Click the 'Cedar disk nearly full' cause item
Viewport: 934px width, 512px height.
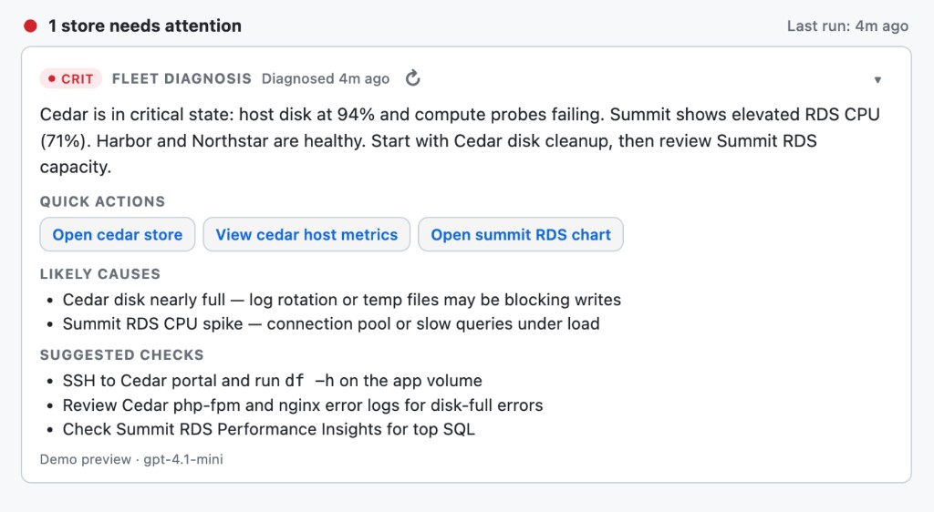(x=342, y=300)
